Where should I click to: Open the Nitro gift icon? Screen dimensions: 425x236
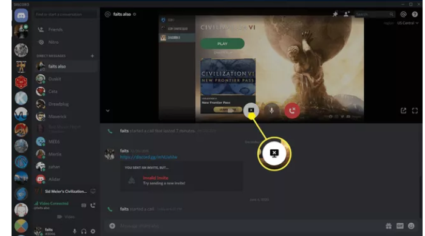click(x=389, y=226)
